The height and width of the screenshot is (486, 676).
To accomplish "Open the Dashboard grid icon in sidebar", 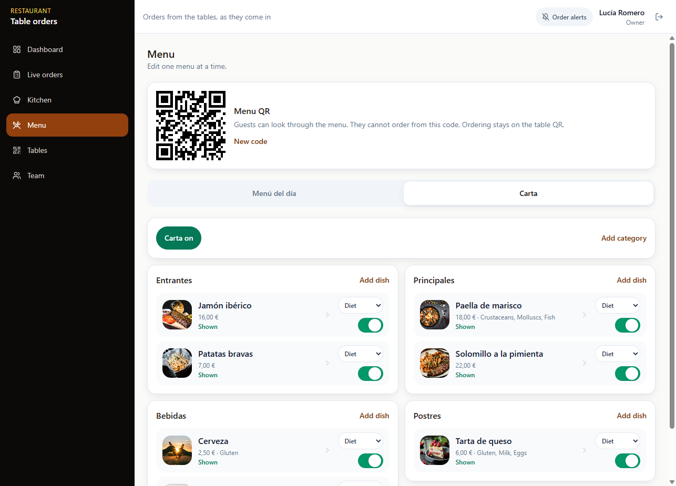I will pos(17,49).
